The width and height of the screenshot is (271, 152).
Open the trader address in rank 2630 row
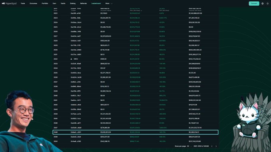[76, 50]
